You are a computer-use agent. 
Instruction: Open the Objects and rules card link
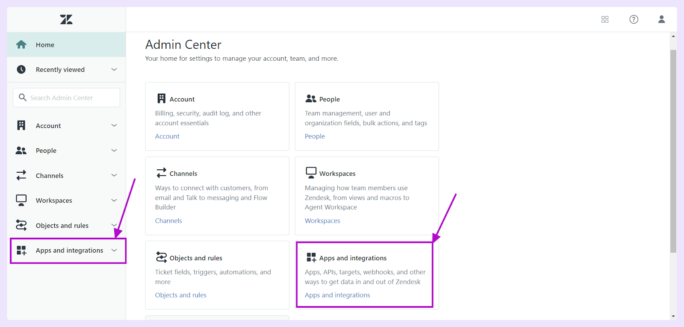click(181, 295)
